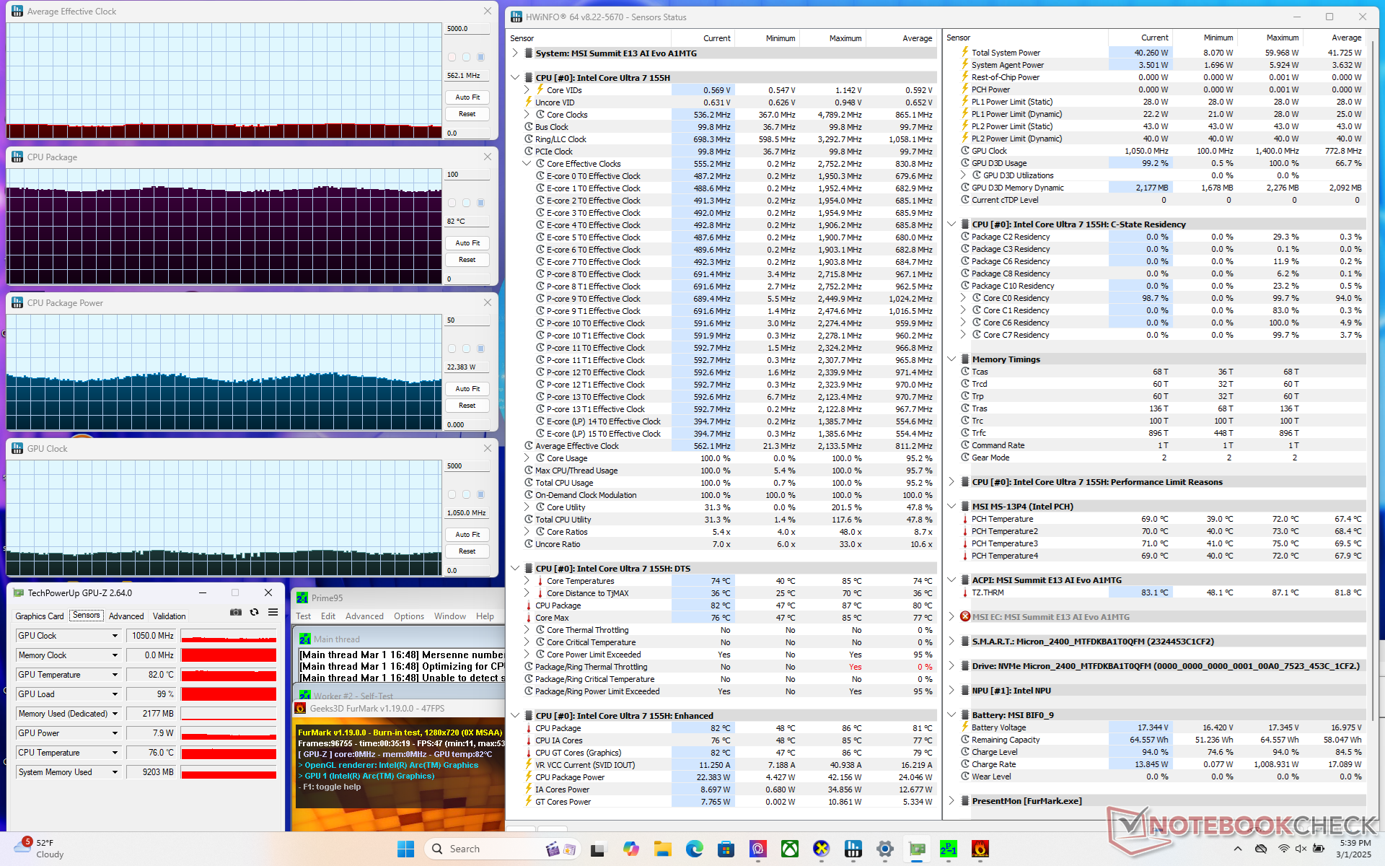
Task: Open the Window menu in Prime95
Action: (x=450, y=616)
